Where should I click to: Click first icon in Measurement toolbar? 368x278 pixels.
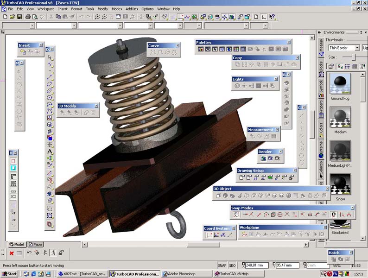coord(253,136)
